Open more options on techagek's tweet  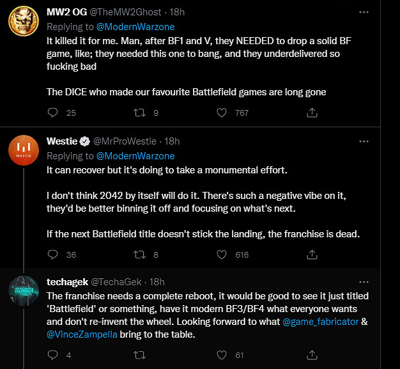(364, 281)
